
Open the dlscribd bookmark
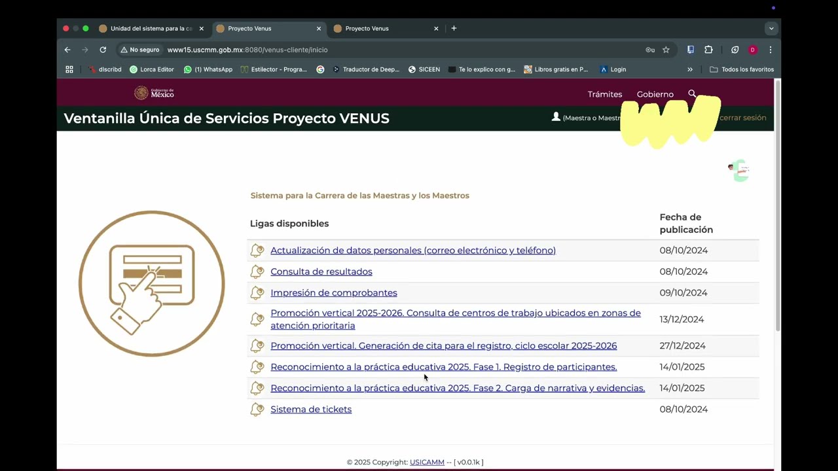(x=105, y=69)
